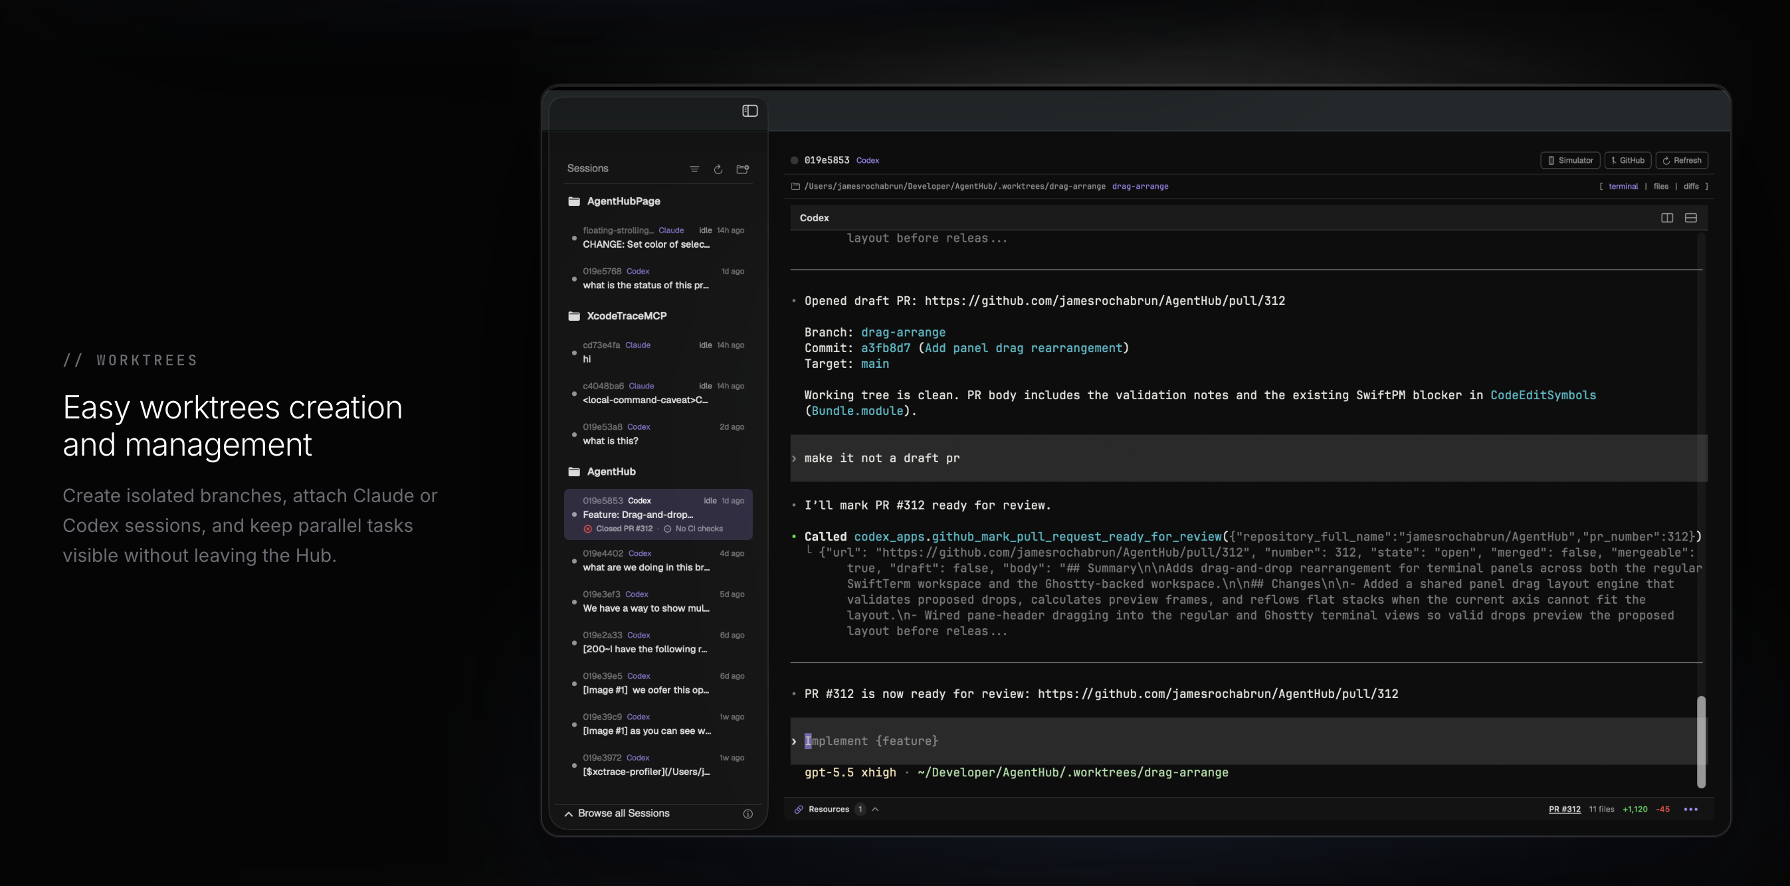
Task: Click the folder icon beside the worktree path
Action: pos(795,186)
